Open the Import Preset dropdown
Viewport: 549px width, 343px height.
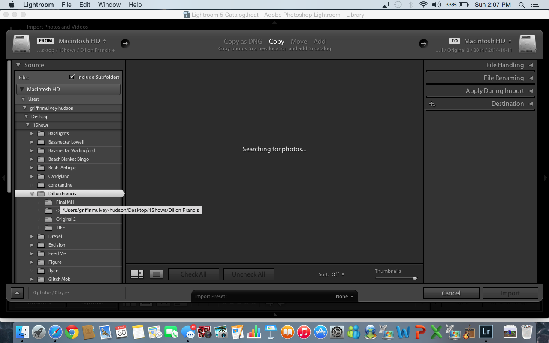click(x=344, y=296)
